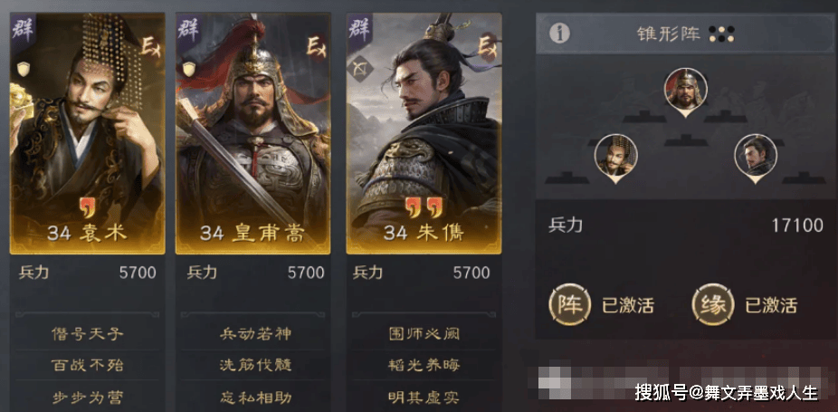The width and height of the screenshot is (838, 412).
Task: Tap the 缘 bond bonus badge
Action: click(x=713, y=304)
